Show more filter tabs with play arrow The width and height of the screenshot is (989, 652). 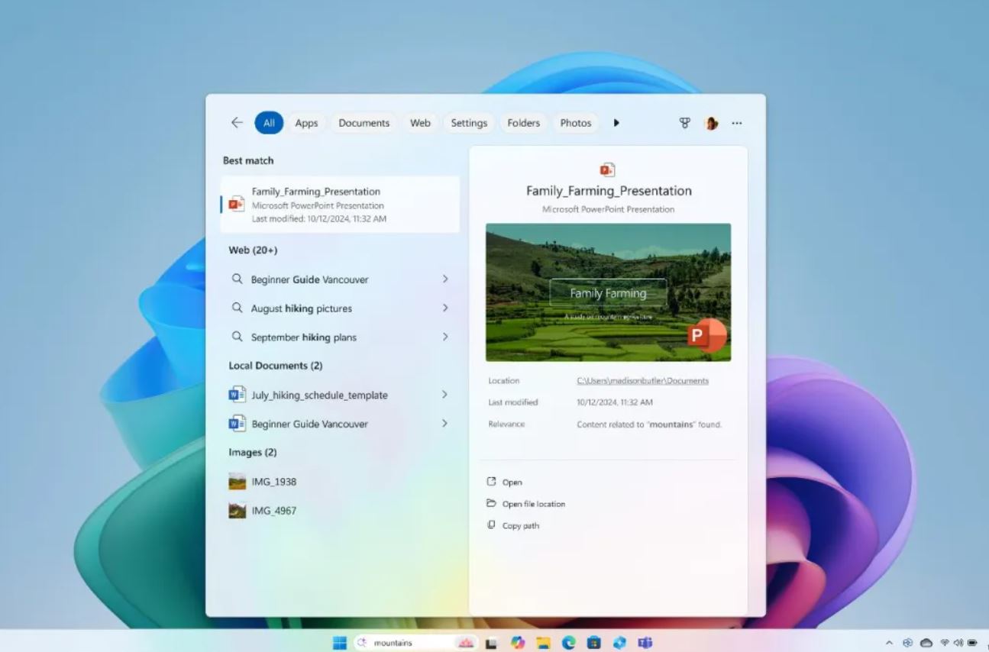(x=616, y=123)
